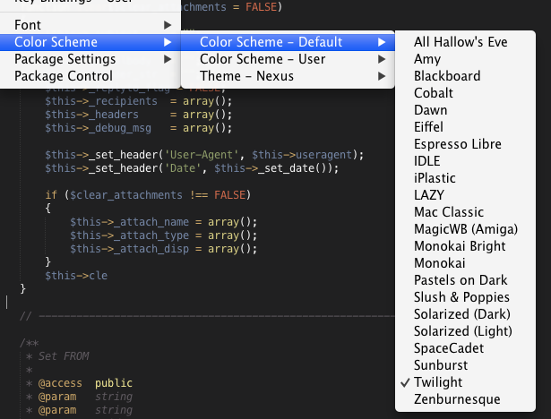
Task: Click the if ($clear_attachments !== FALSE) line
Action: (x=148, y=195)
